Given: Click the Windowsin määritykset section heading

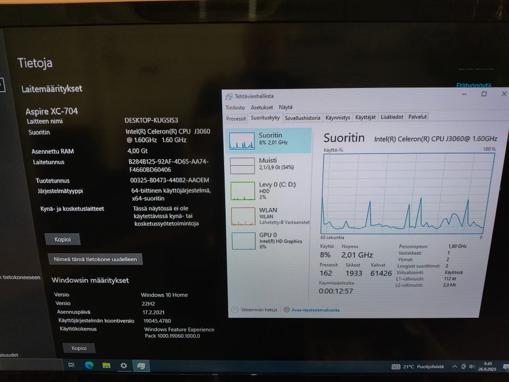Looking at the screenshot, I should (90, 280).
